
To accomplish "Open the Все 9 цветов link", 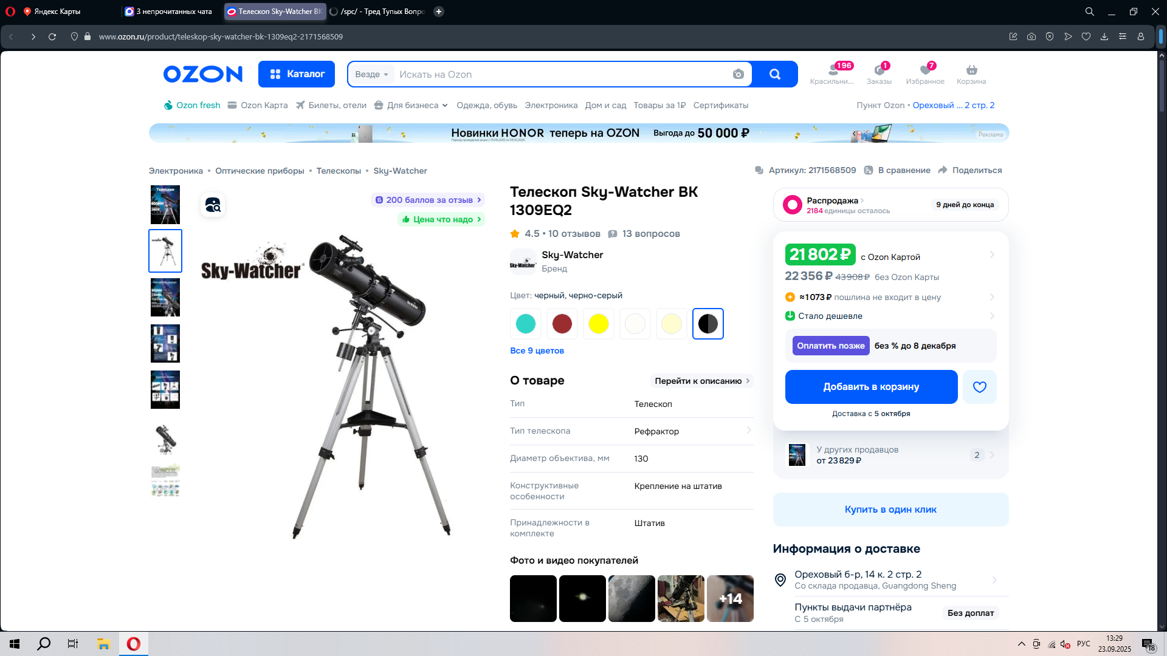I will click(537, 350).
